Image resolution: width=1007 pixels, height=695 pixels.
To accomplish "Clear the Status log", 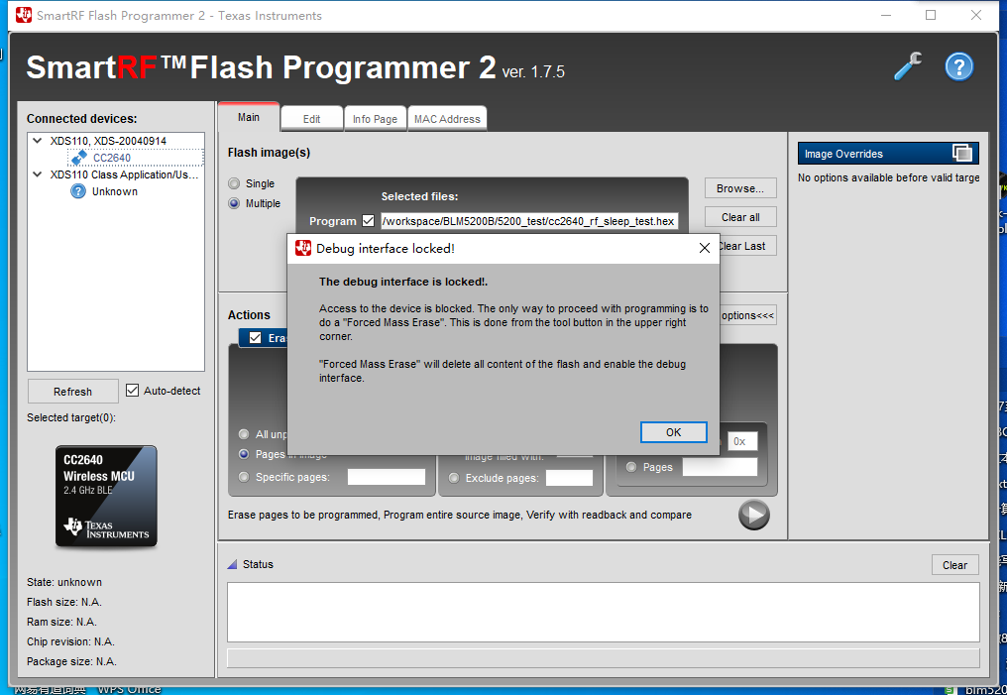I will (954, 564).
